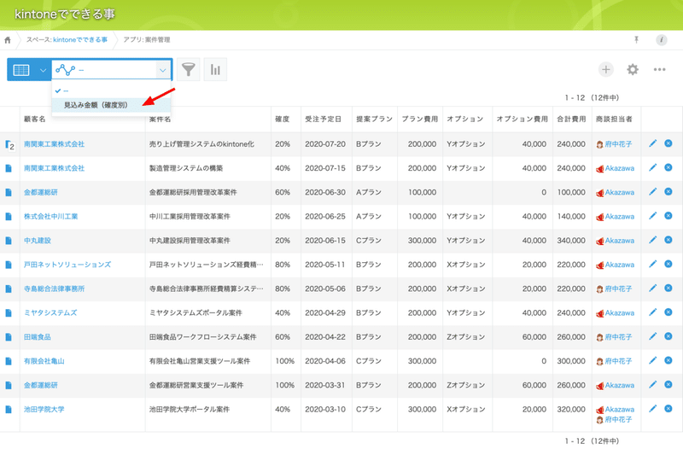683x449 pixels.
Task: Select the 100% cell in 有限会社亀山 row
Action: tap(285, 361)
